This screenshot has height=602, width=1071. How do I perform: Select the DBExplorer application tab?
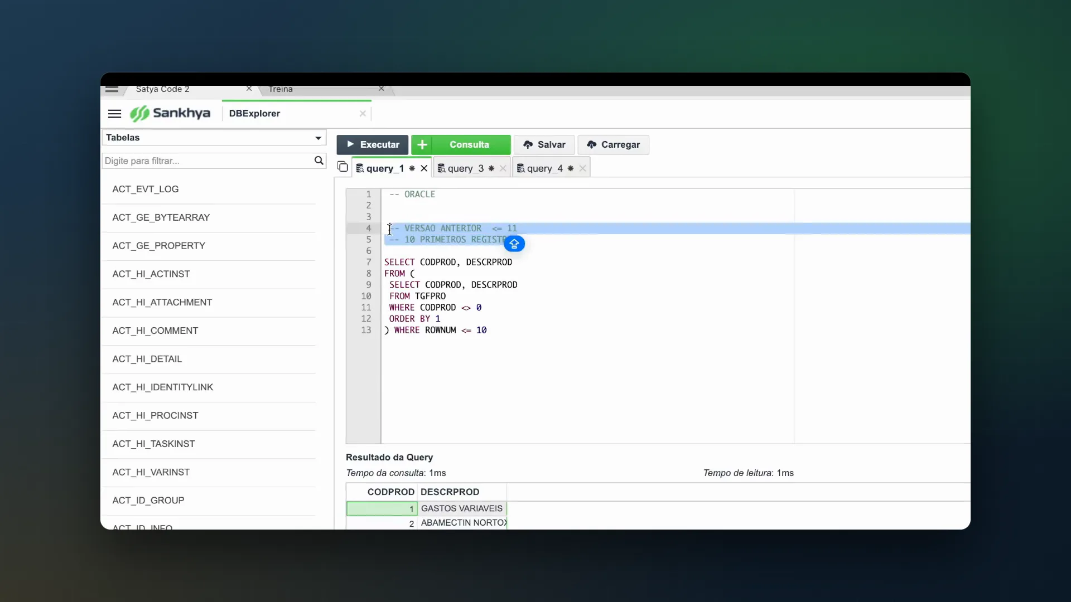pos(254,114)
